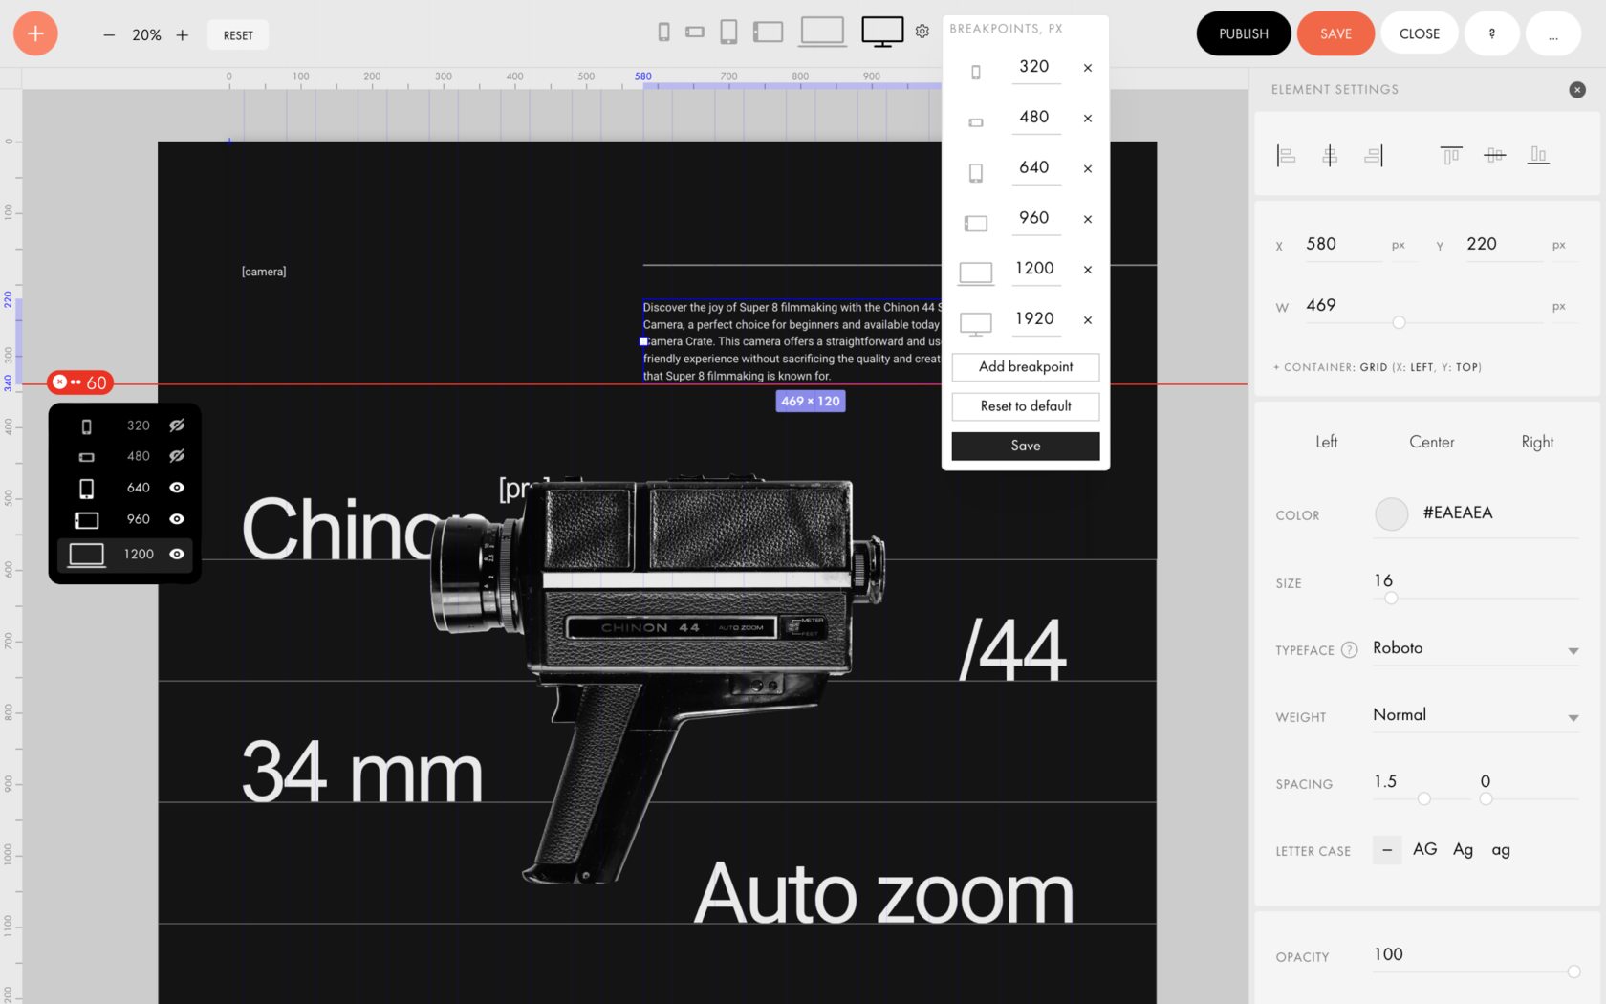Click Add breakpoint button
This screenshot has width=1606, height=1004.
pyautogui.click(x=1026, y=367)
